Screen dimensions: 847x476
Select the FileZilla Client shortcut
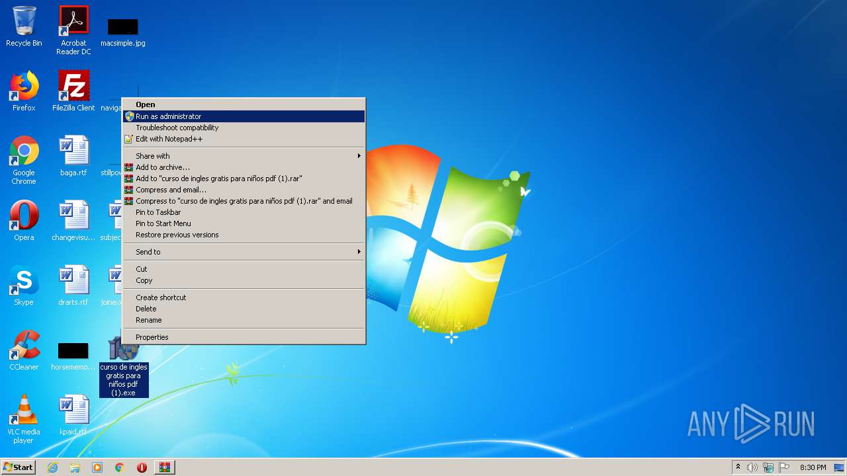click(73, 91)
